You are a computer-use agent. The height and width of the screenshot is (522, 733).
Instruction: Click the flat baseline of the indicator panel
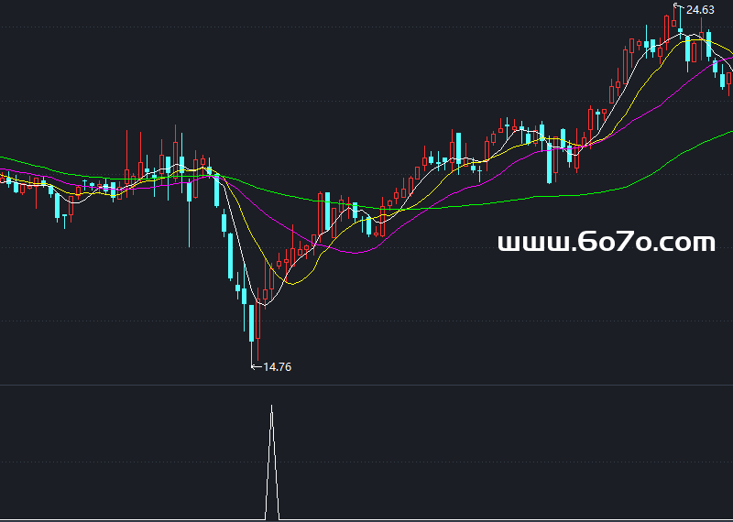(458, 520)
